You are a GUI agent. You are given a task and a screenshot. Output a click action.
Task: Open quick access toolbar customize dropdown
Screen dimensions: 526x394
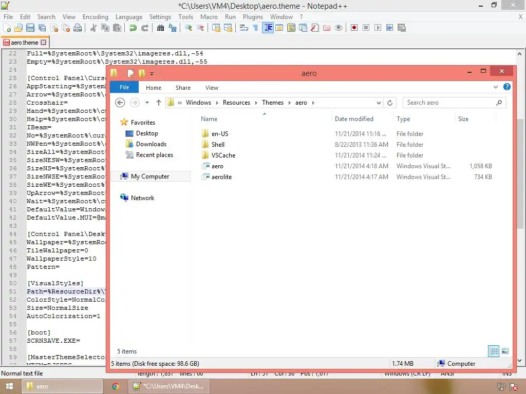[152, 73]
